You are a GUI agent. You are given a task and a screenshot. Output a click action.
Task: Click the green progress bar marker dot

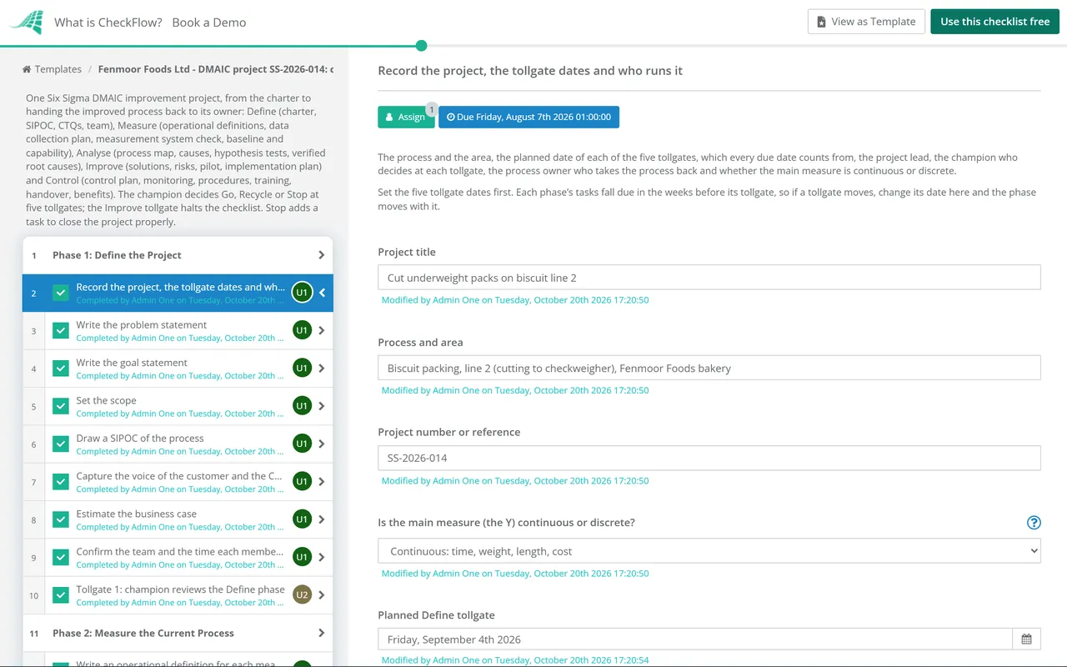coord(421,45)
